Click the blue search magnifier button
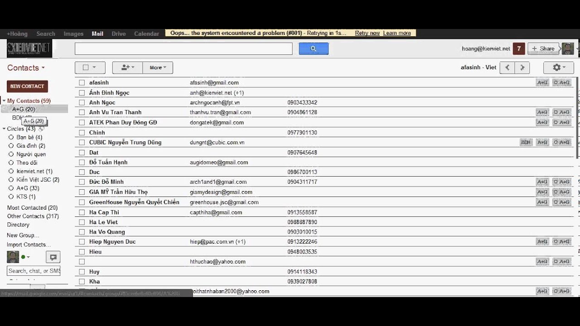 [314, 48]
